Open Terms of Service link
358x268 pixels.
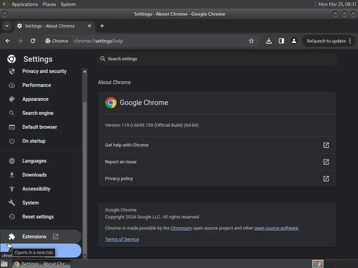point(122,239)
